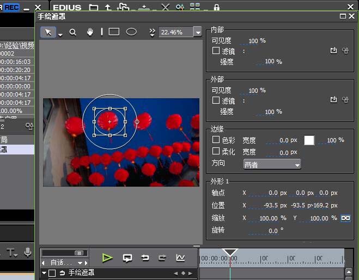The image size is (359, 280).
Task: Edit the scale Y 100.00% value
Action: 318,218
